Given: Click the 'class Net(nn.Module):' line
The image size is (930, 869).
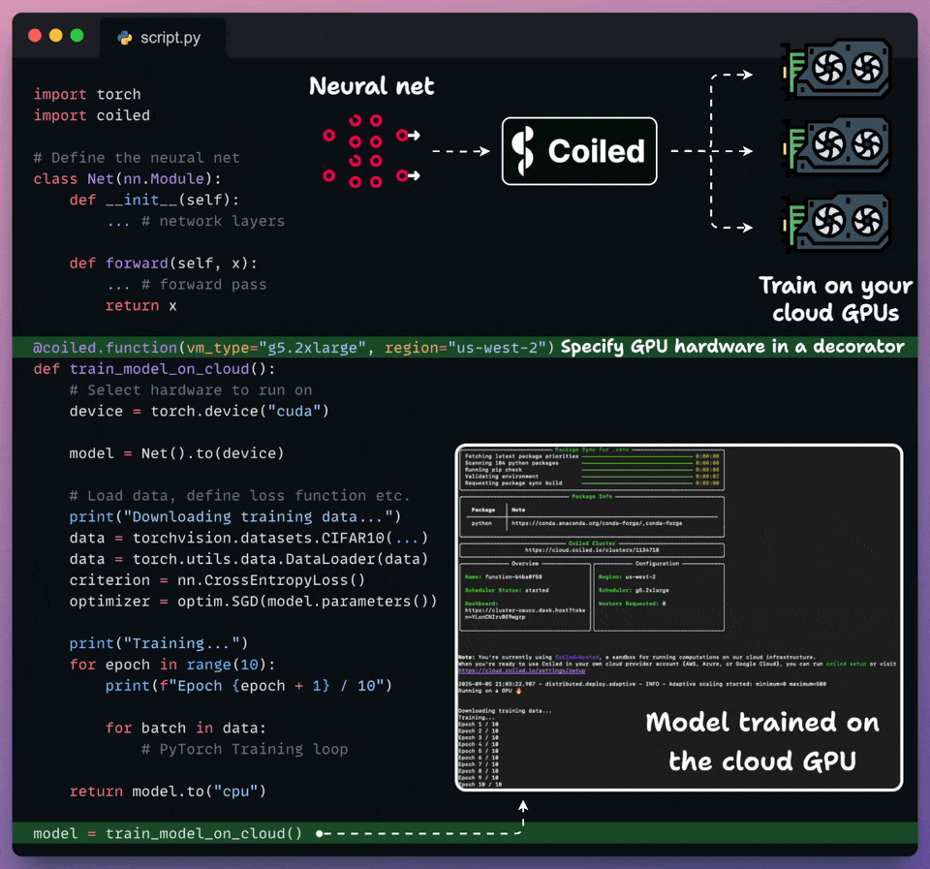Looking at the screenshot, I should (x=127, y=178).
